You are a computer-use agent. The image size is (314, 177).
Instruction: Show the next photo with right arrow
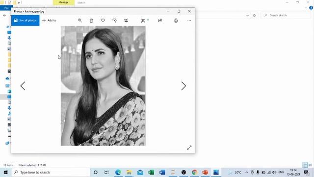183,86
